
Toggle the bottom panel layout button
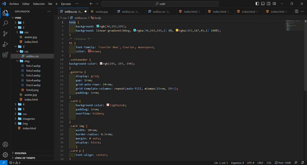263,4
